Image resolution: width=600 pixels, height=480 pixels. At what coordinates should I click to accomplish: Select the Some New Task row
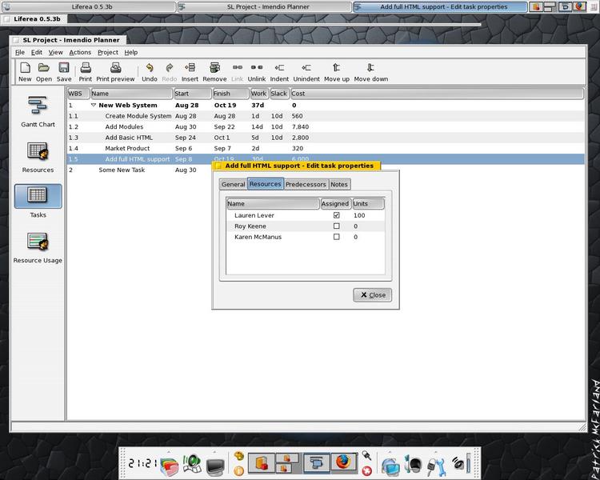click(139, 170)
